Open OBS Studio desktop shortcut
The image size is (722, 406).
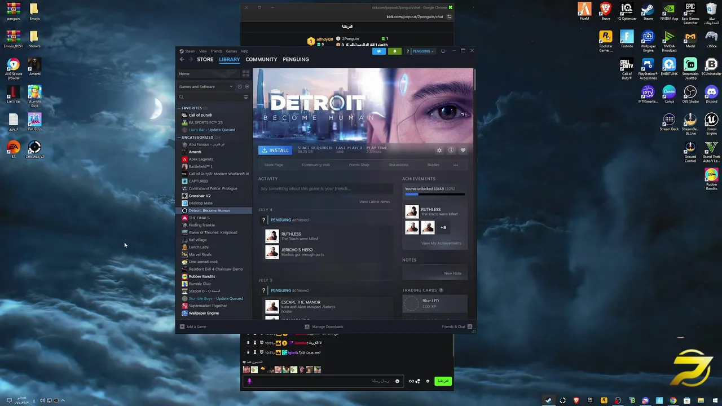690,94
